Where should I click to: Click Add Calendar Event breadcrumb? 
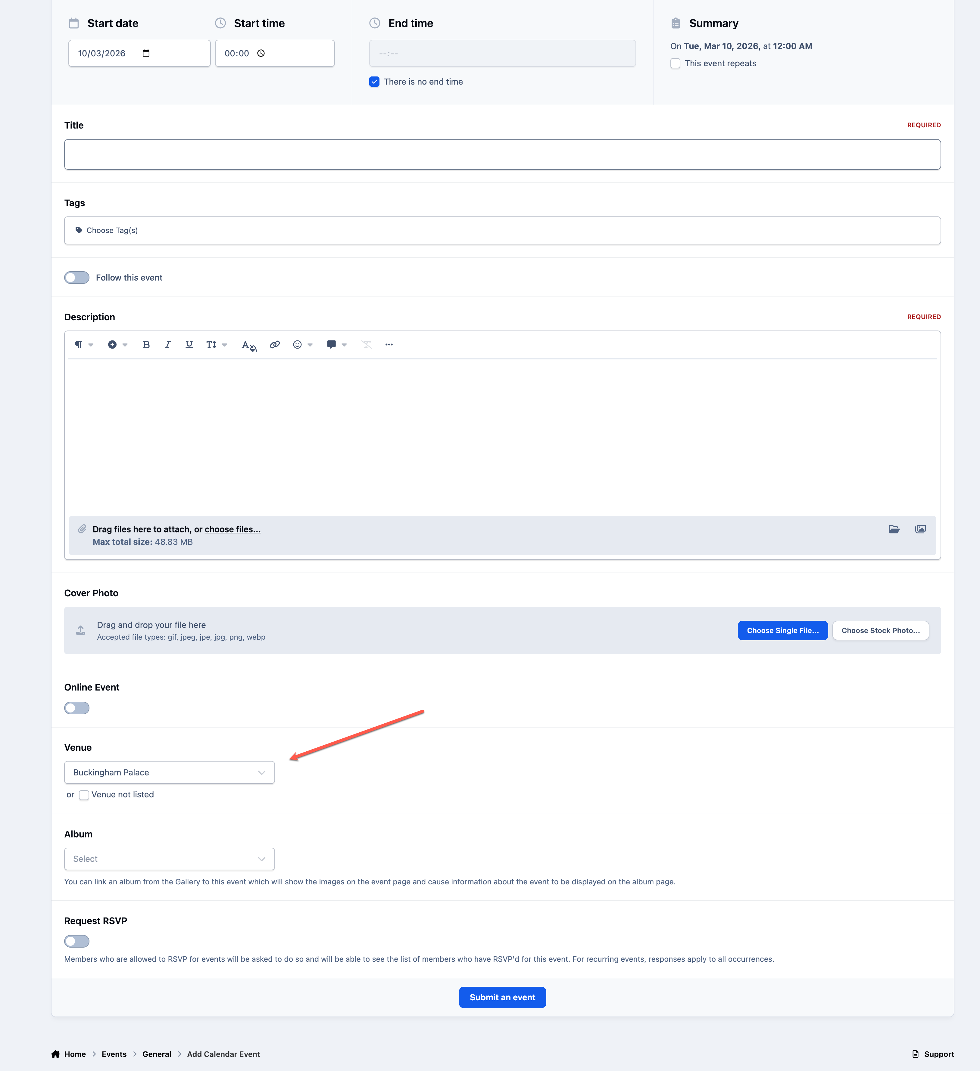pos(223,1054)
